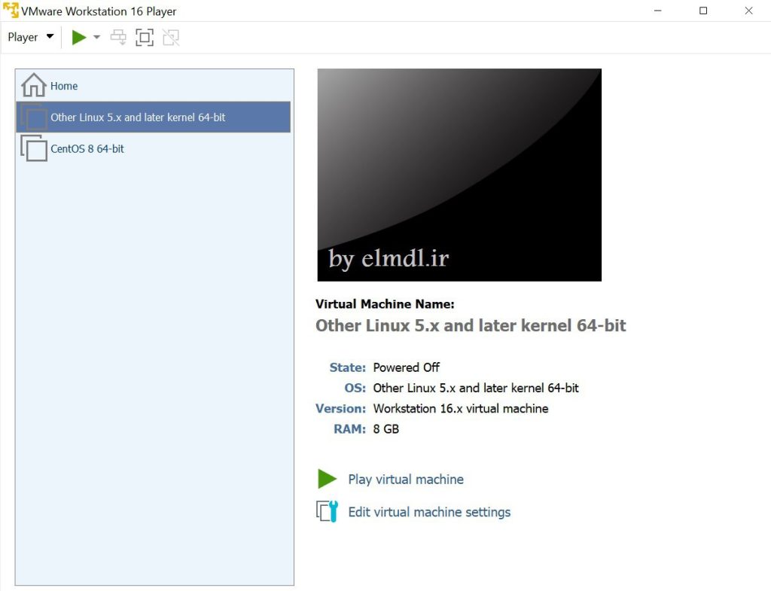This screenshot has height=591, width=771.
Task: Enter full screen mode from the toolbar
Action: pyautogui.click(x=145, y=37)
